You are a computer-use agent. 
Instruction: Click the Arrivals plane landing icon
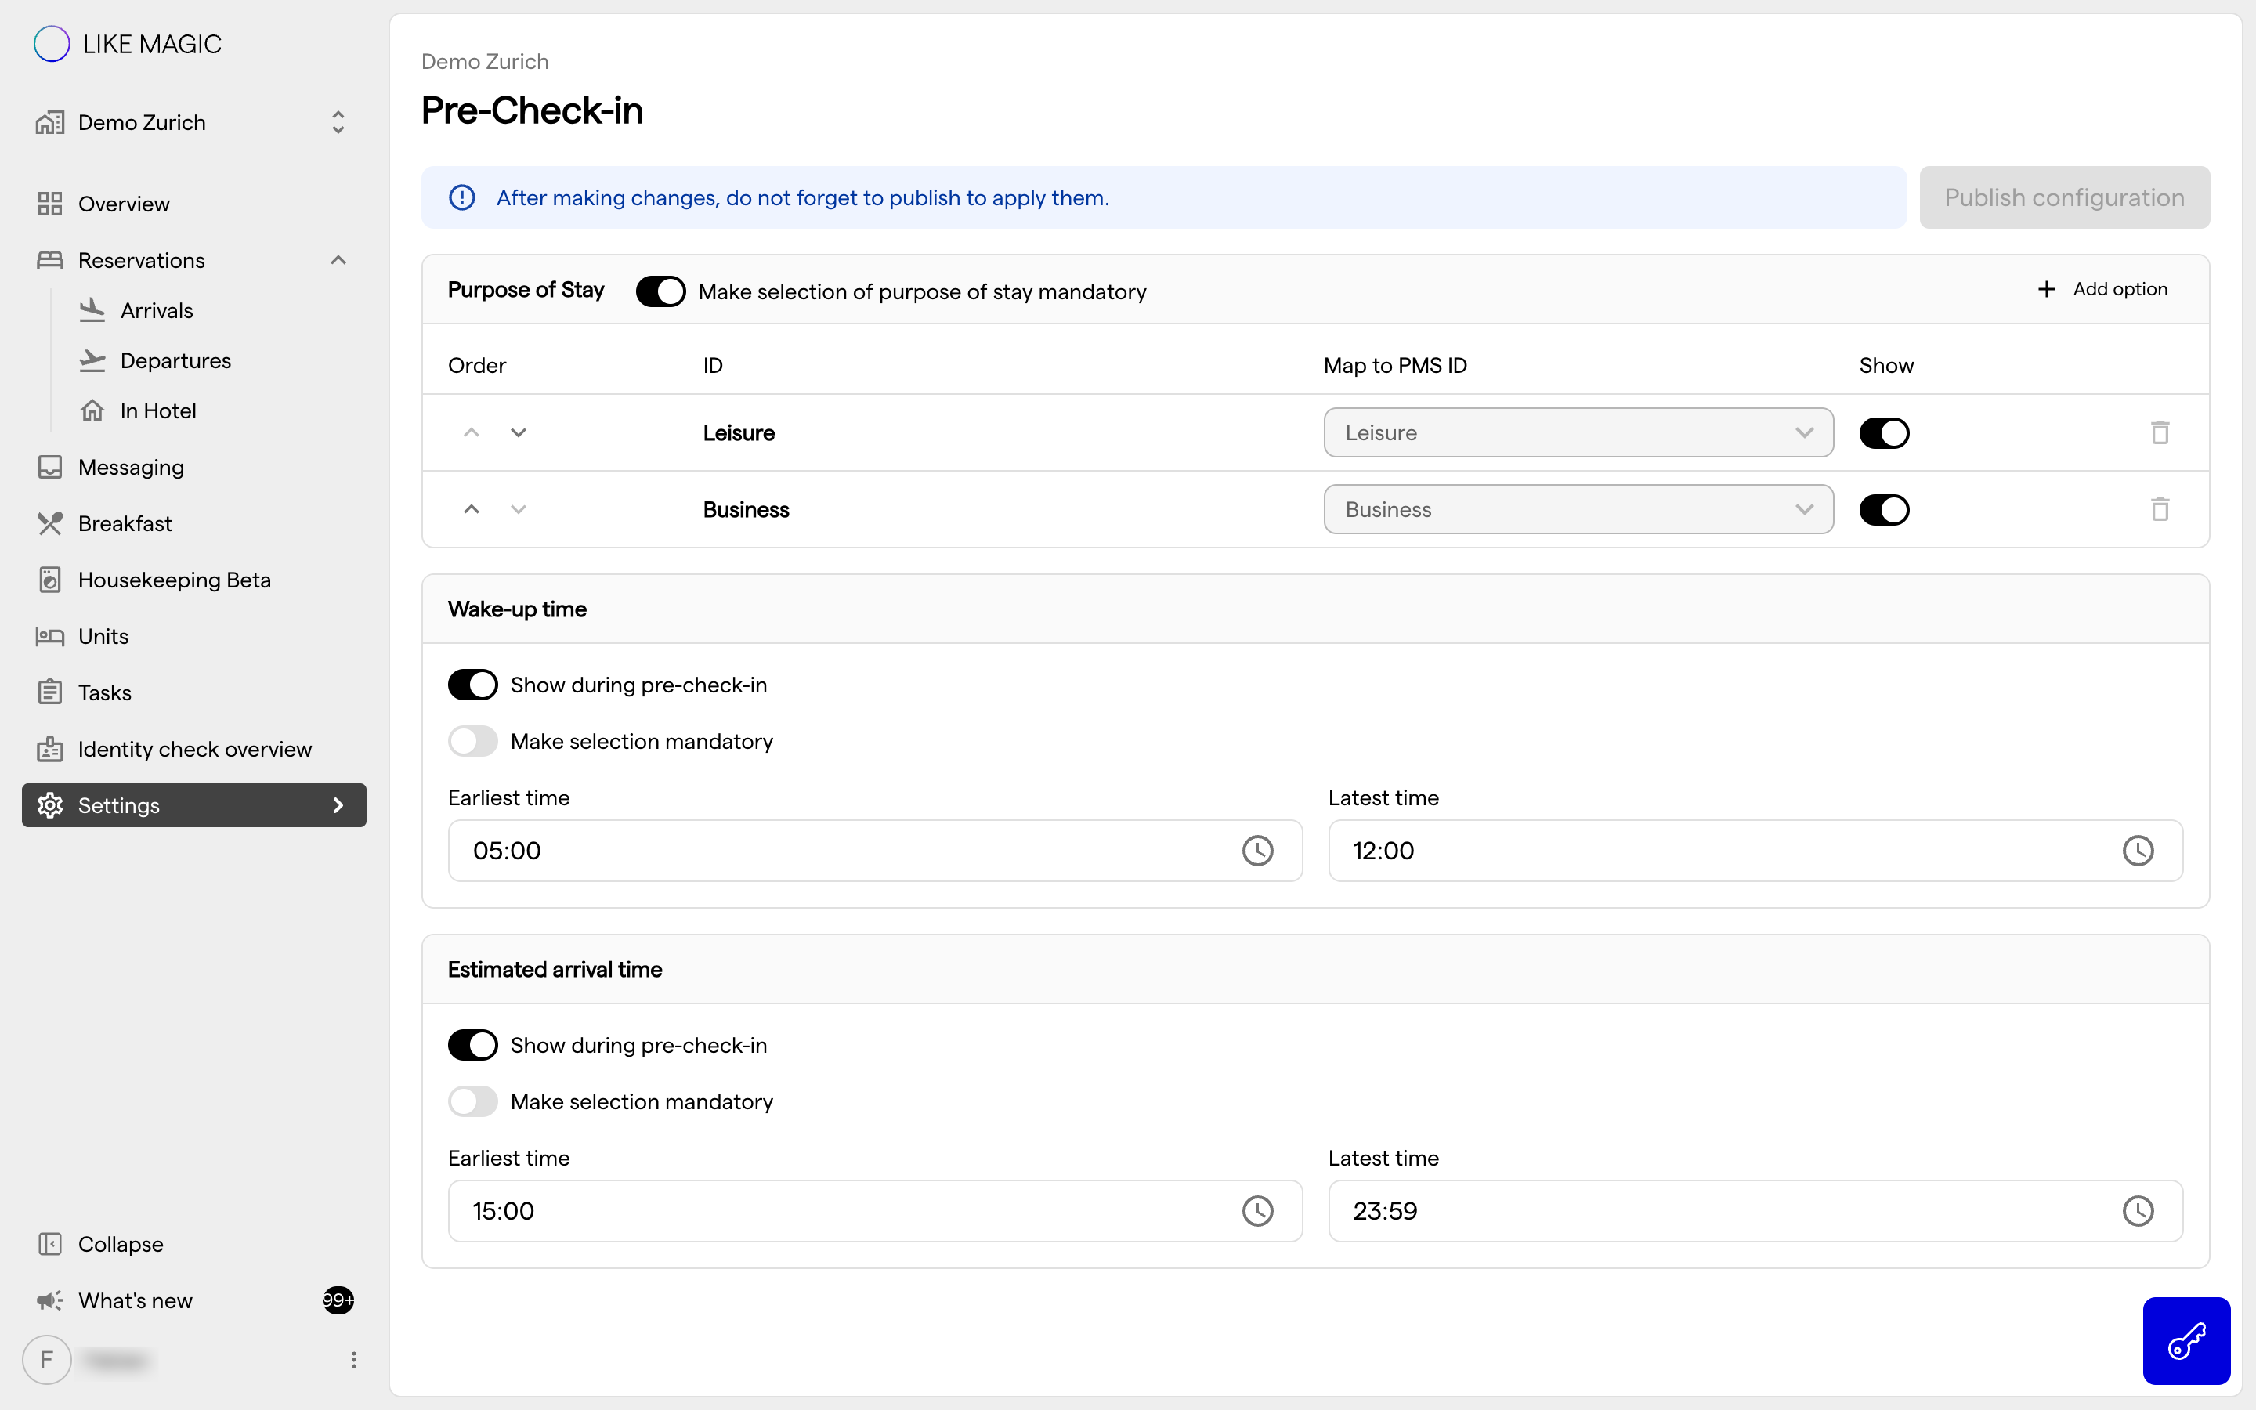[x=92, y=310]
